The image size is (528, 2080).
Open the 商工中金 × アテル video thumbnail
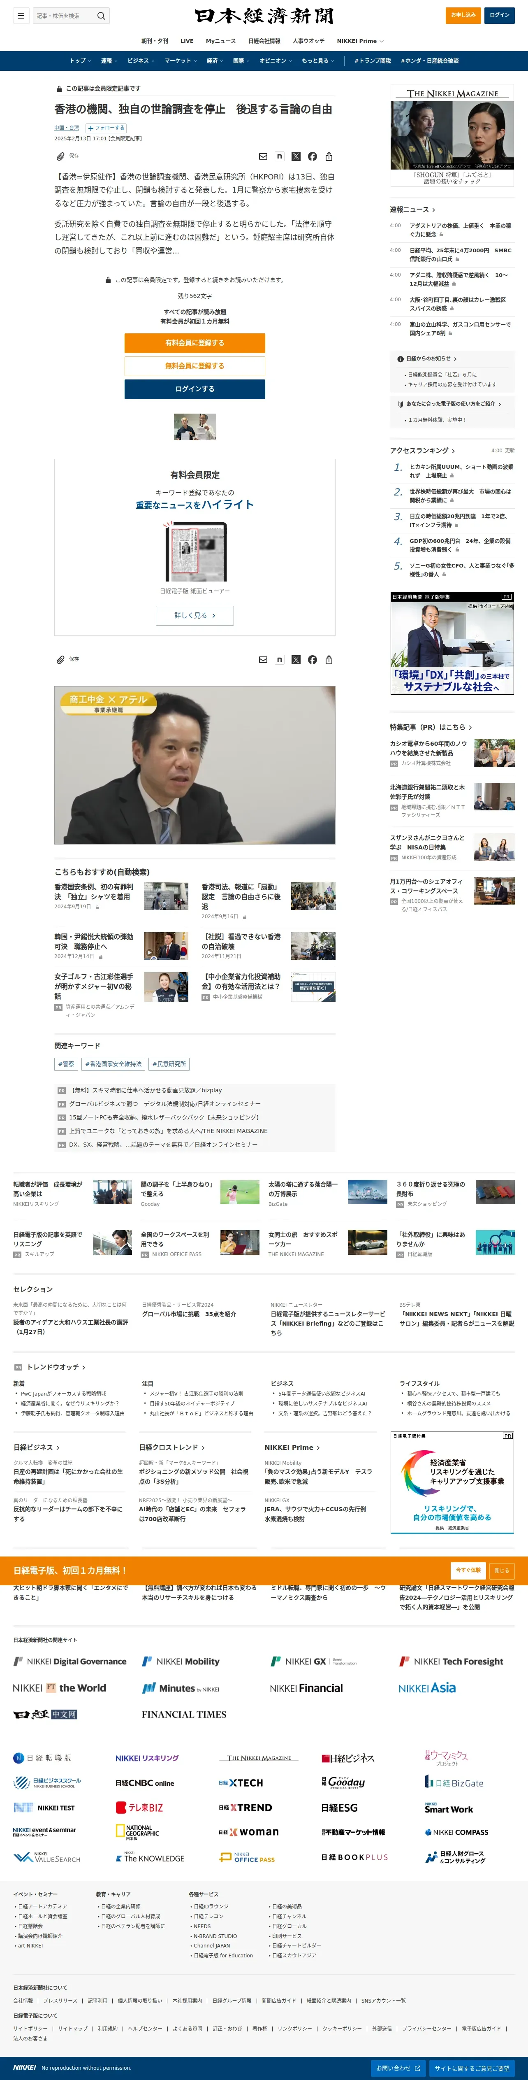[x=195, y=765]
